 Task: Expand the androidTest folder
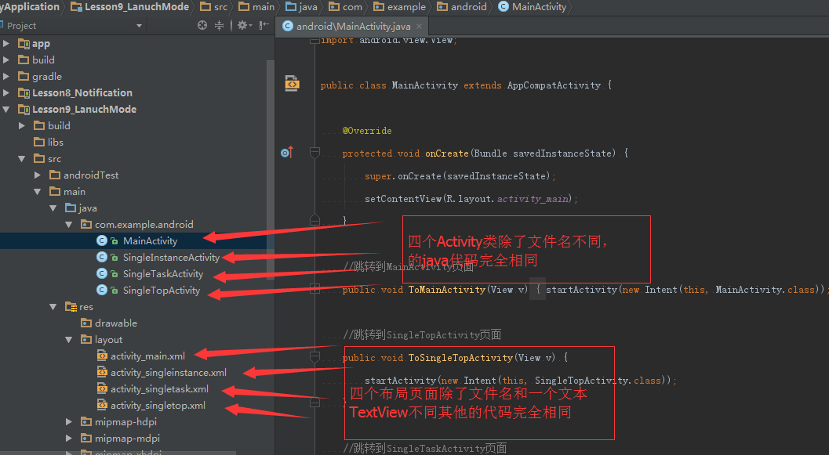(x=38, y=175)
